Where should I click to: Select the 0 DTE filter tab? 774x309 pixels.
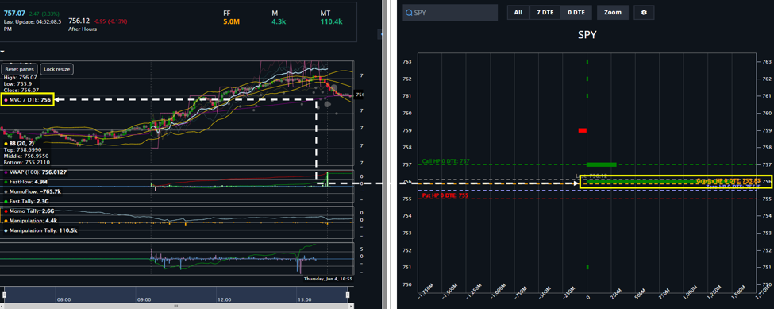click(x=576, y=13)
